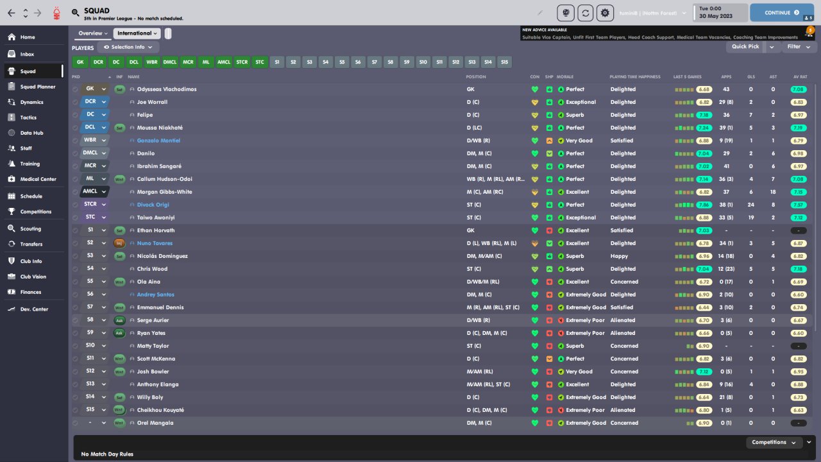Open search with the magnifying glass icon

(76, 12)
